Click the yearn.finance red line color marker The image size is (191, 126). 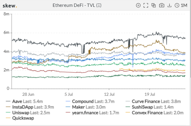pyautogui.click(x=68, y=113)
